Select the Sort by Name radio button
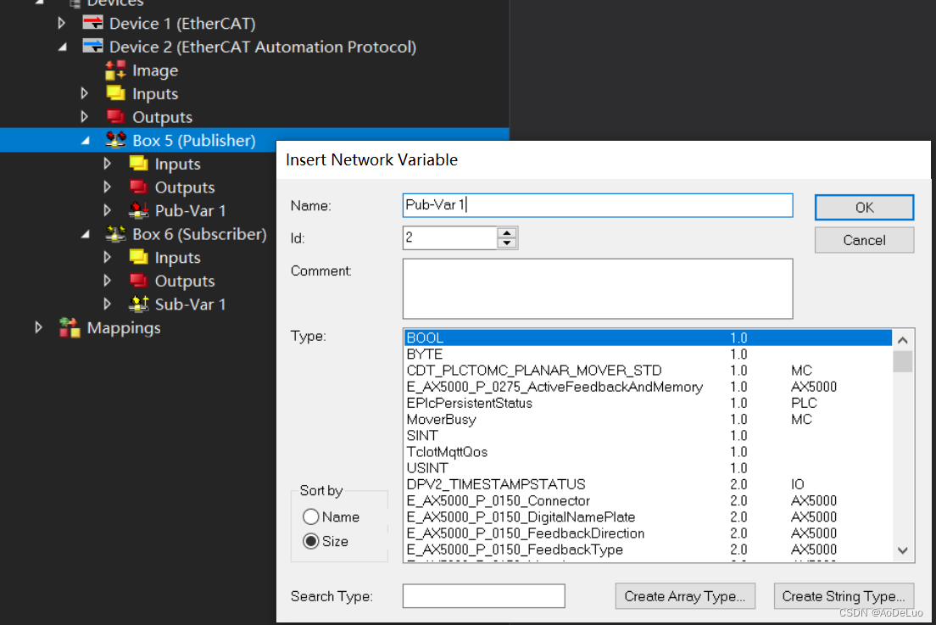 coord(311,516)
